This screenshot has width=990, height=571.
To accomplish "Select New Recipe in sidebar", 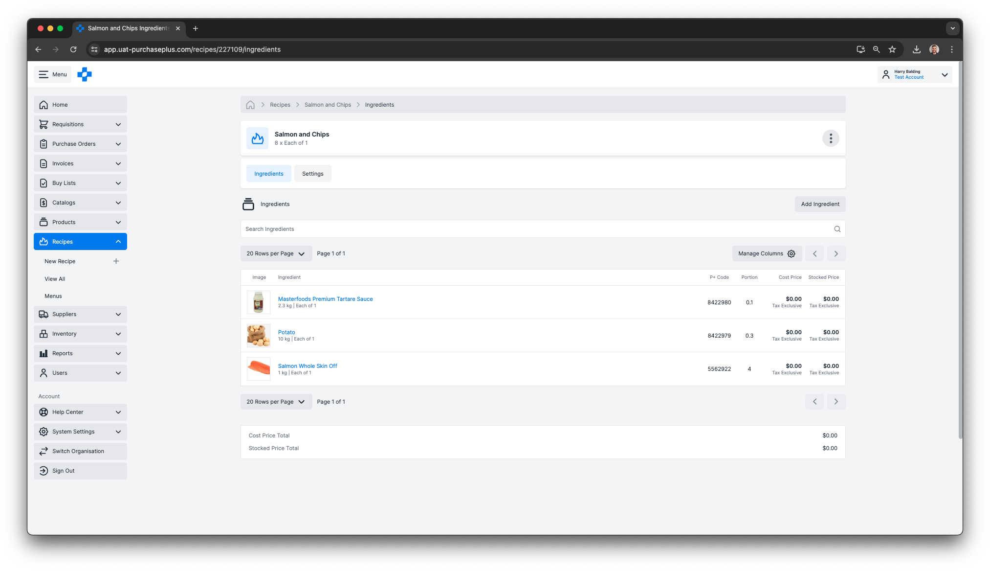I will pyautogui.click(x=60, y=261).
